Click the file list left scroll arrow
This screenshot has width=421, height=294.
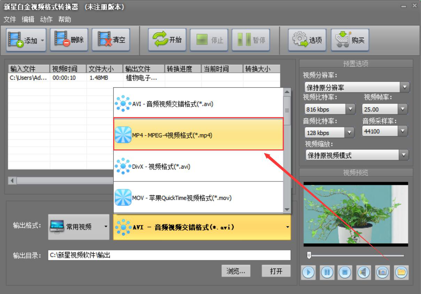click(13, 181)
